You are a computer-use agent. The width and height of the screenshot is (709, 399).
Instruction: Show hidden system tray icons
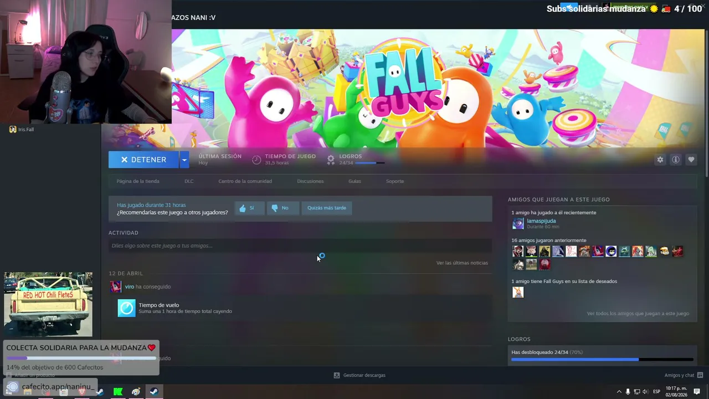(619, 392)
